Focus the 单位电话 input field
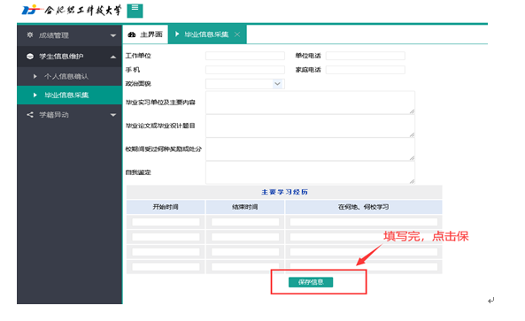Screen dimensions: 525x321 coord(366,56)
